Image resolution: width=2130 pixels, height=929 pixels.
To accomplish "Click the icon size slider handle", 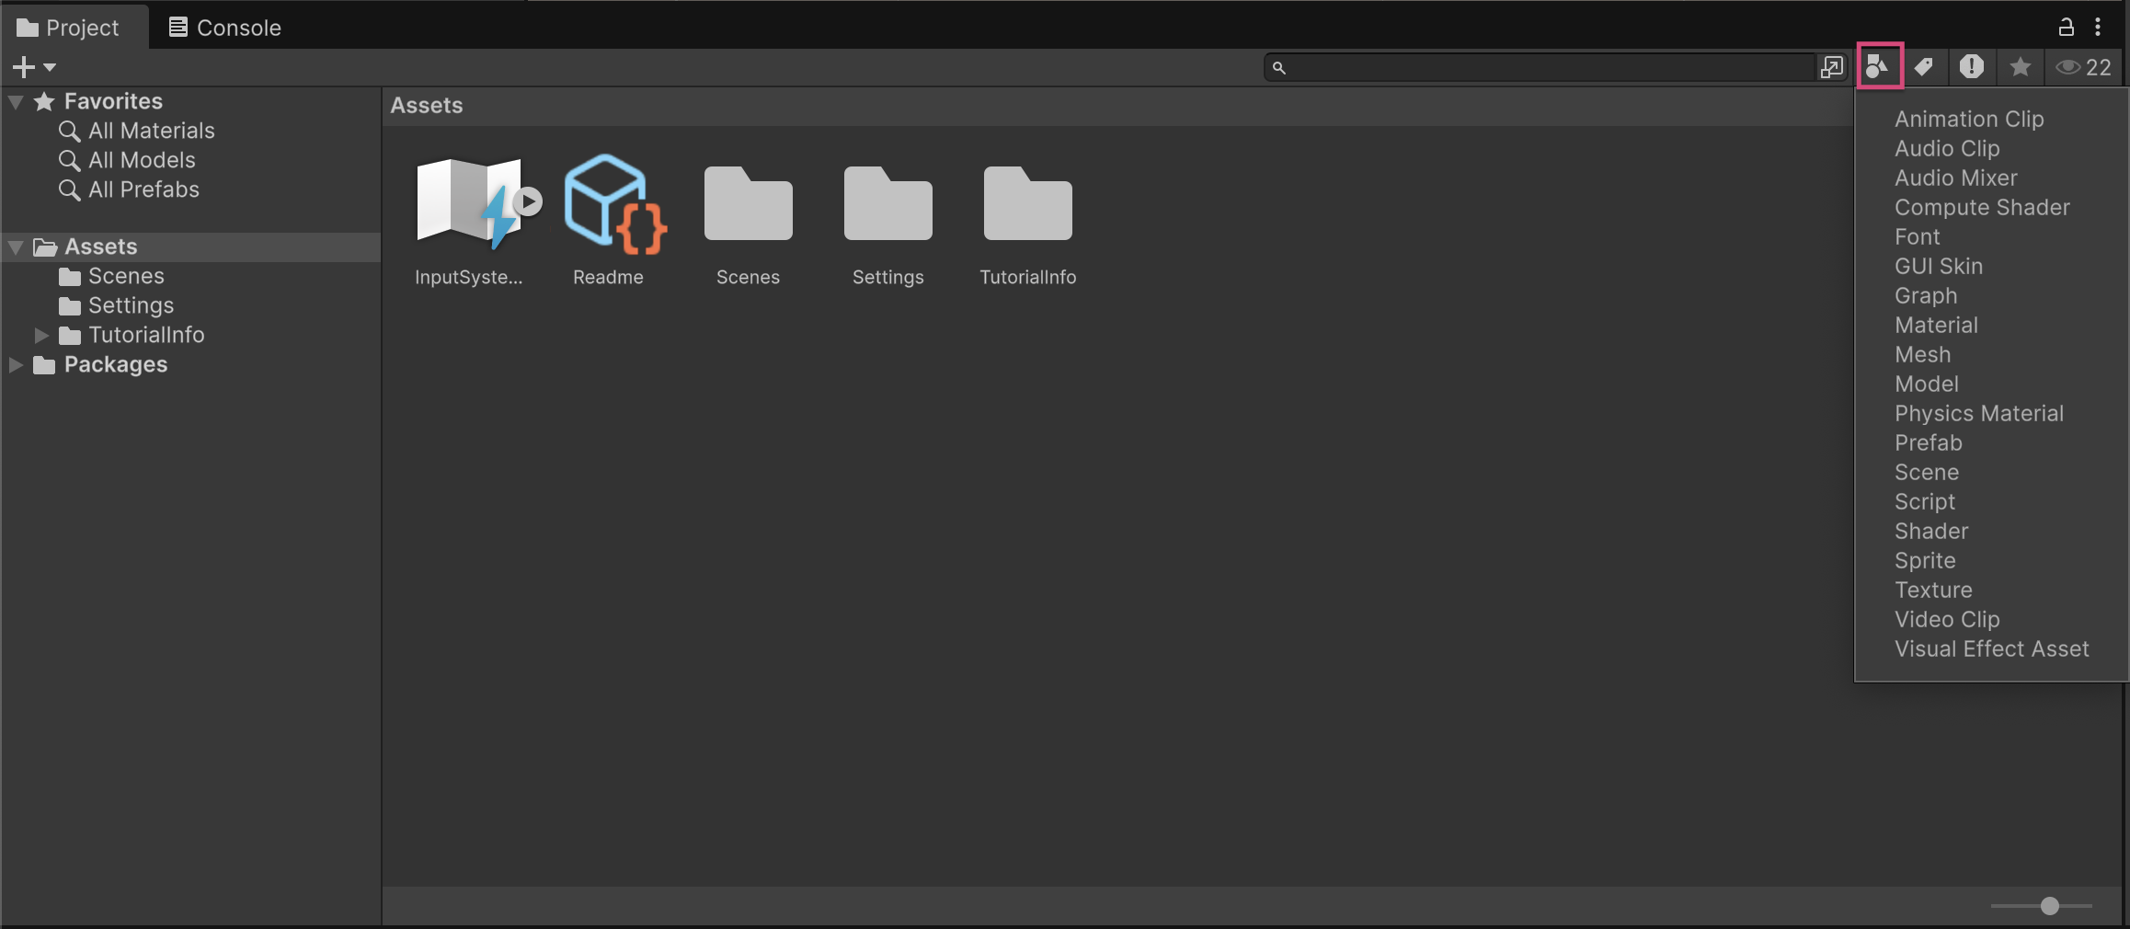I will coord(2049,906).
